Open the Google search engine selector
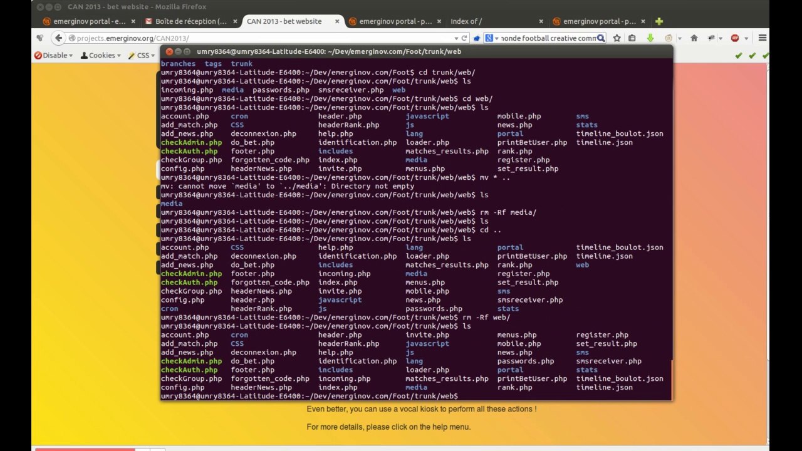 pos(491,38)
